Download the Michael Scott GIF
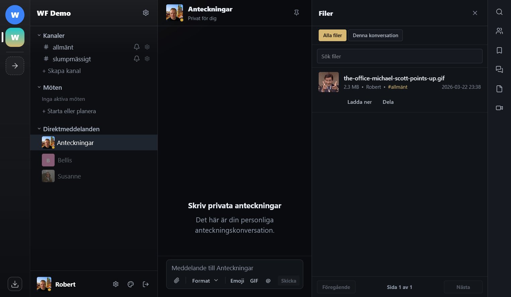Image resolution: width=511 pixels, height=297 pixels. [x=360, y=102]
